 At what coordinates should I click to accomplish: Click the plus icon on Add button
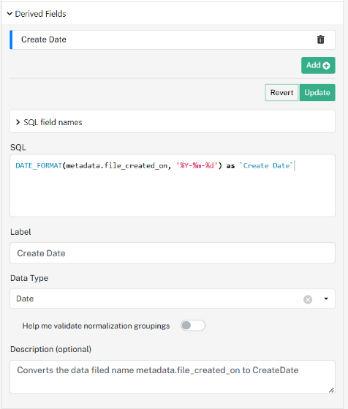pos(326,65)
